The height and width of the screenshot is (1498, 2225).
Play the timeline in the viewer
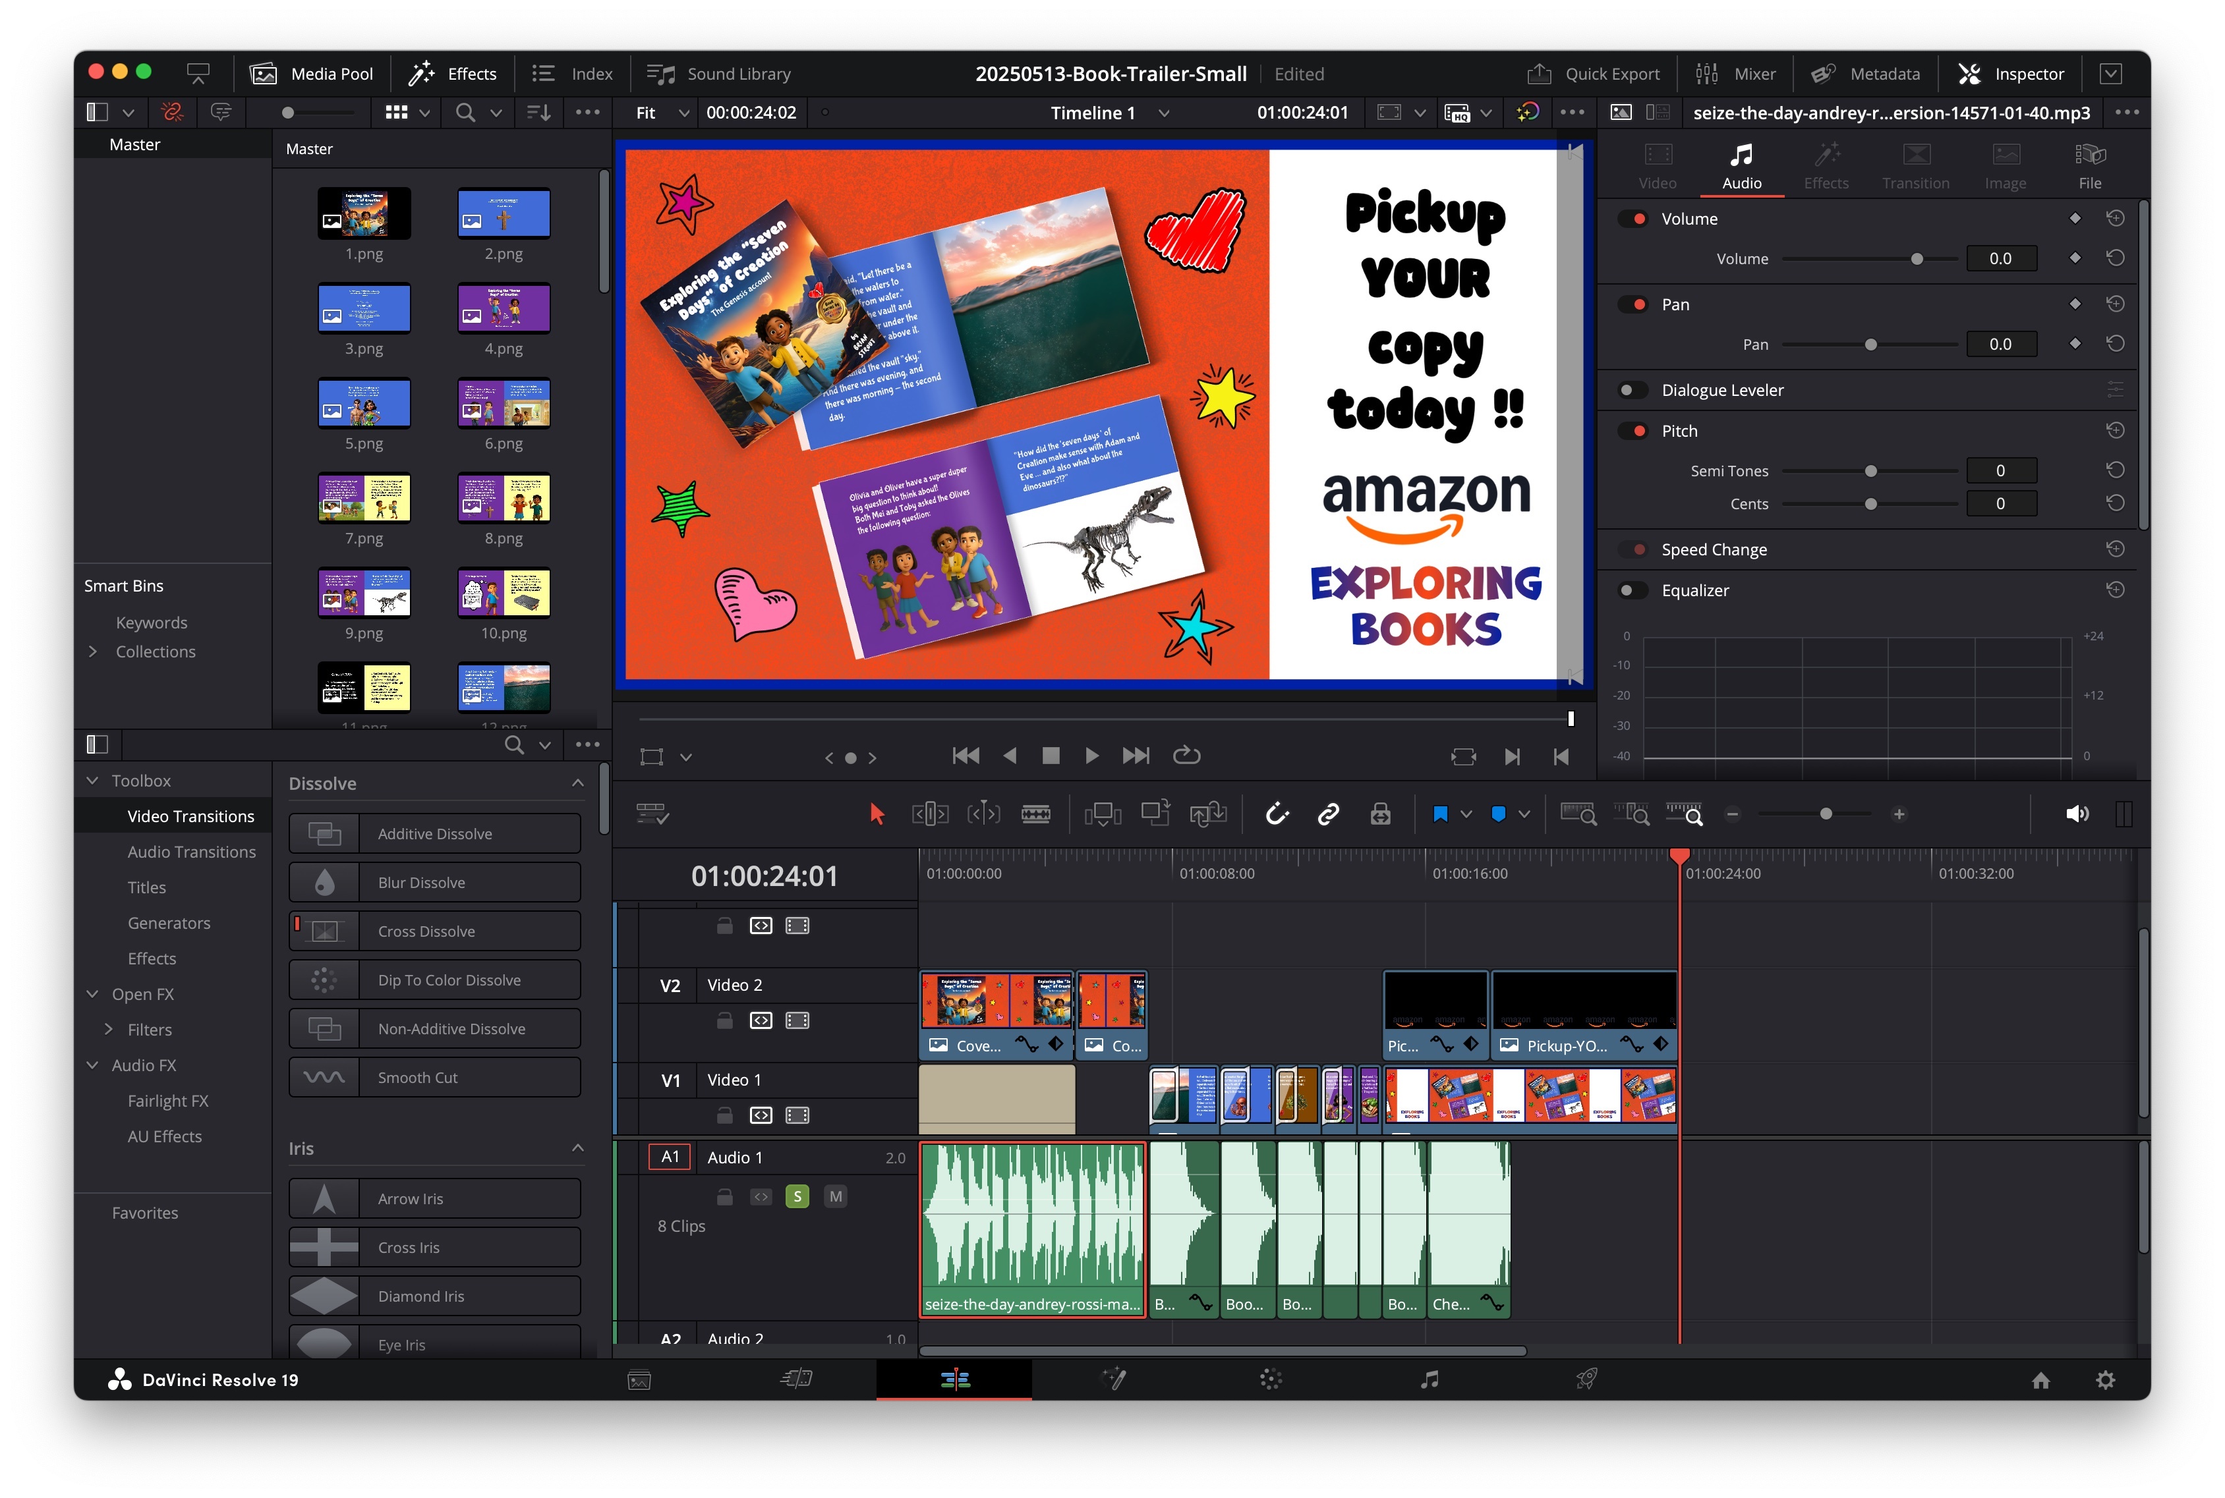[1091, 756]
